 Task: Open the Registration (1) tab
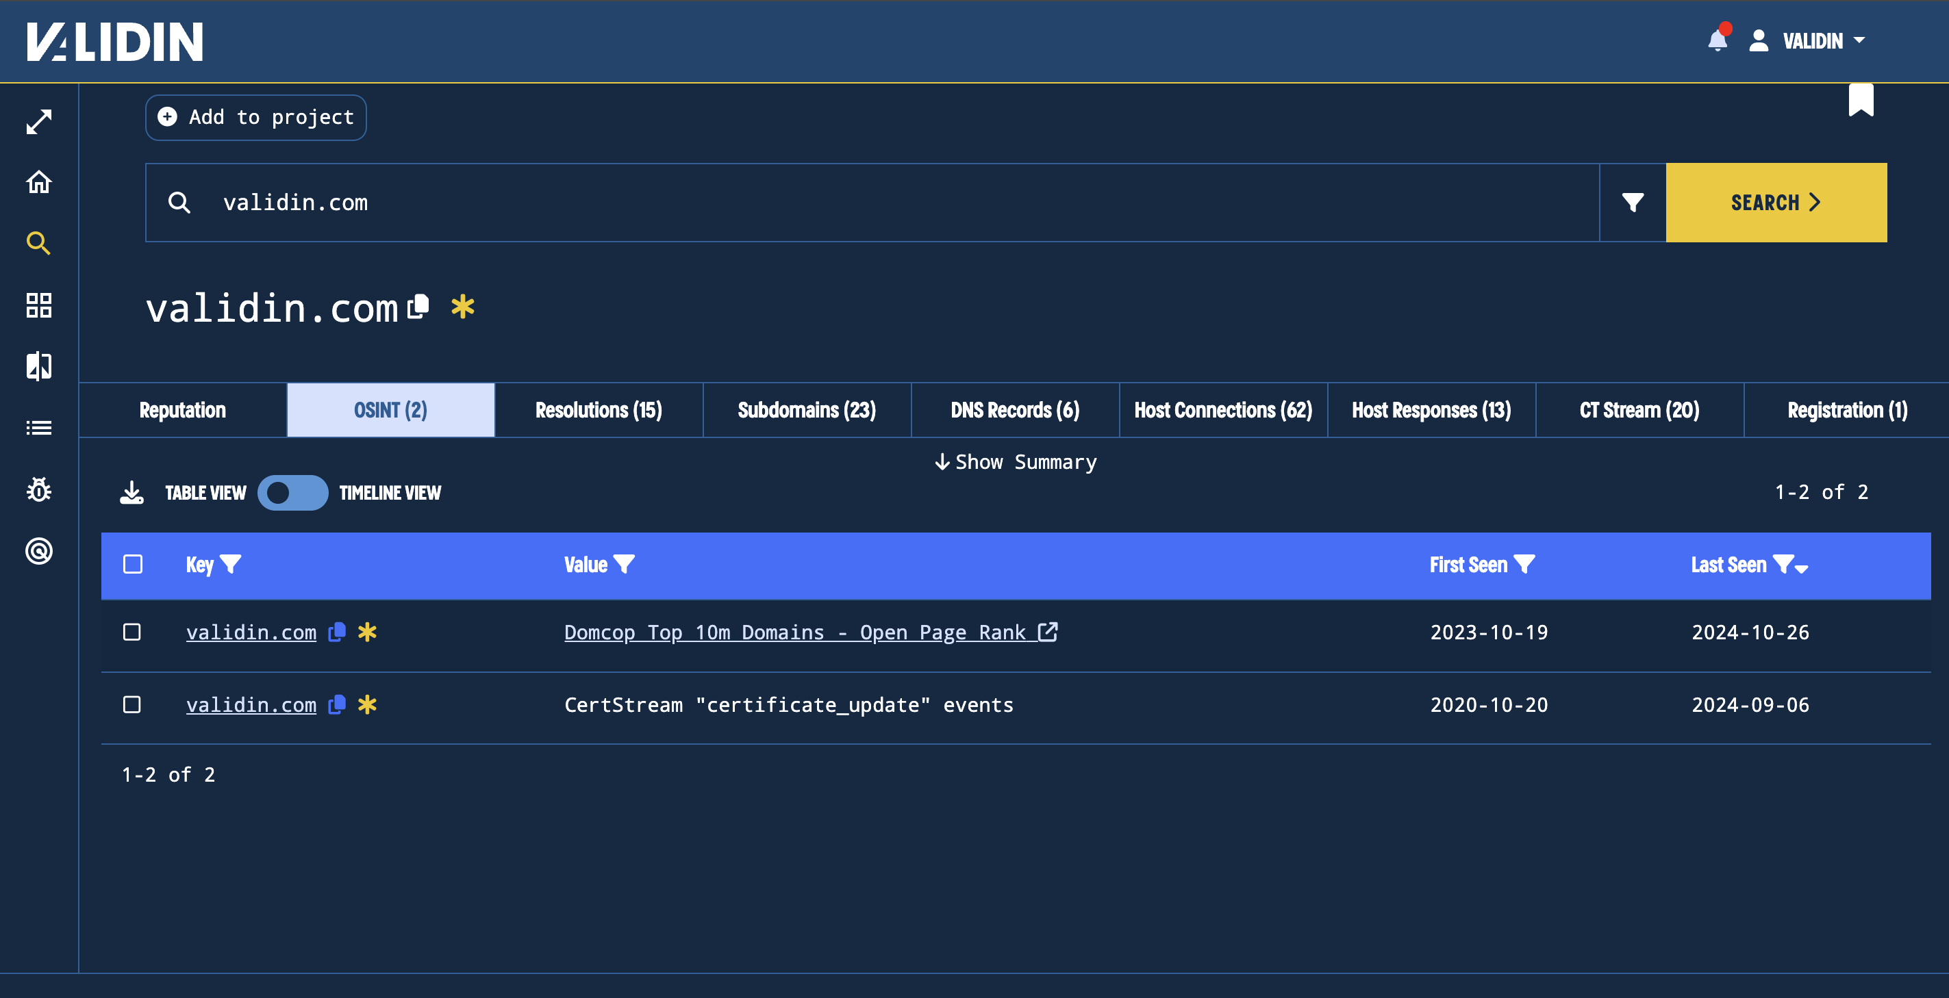(1847, 410)
